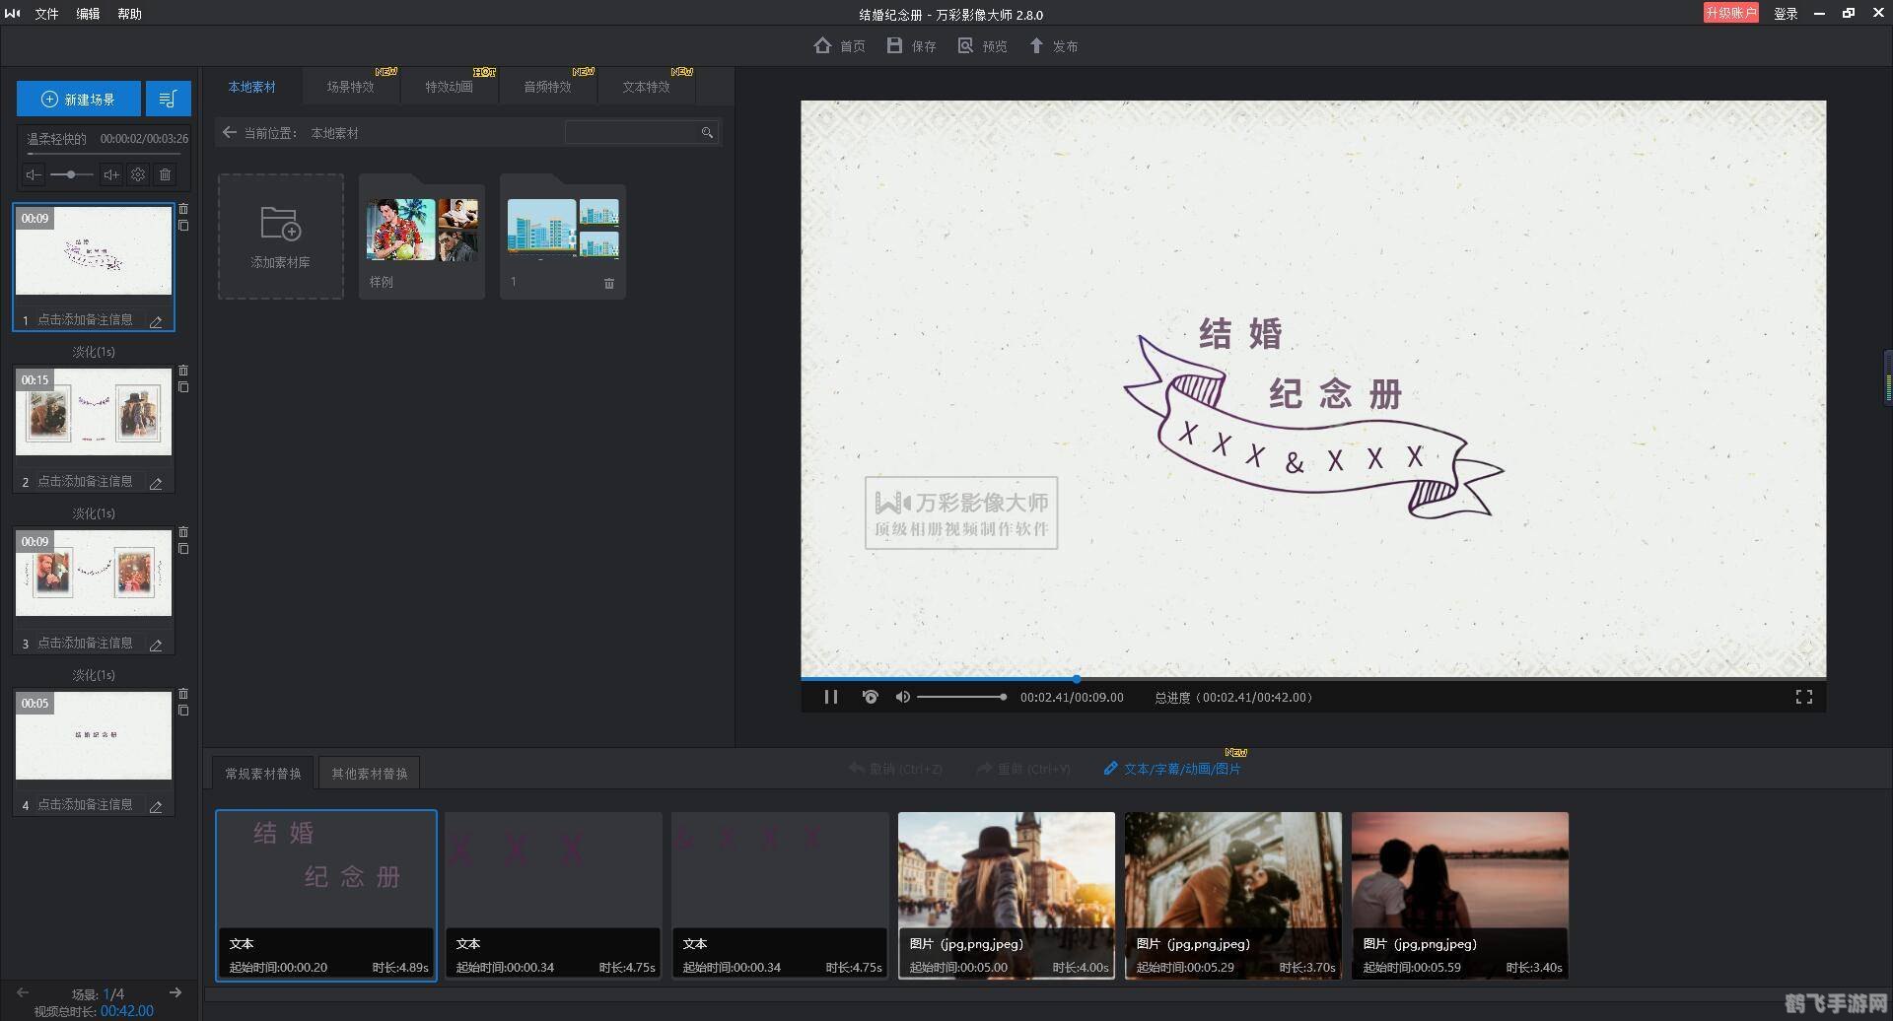Click the 添加素材库 tile
This screenshot has height=1021, width=1893.
pos(281,237)
